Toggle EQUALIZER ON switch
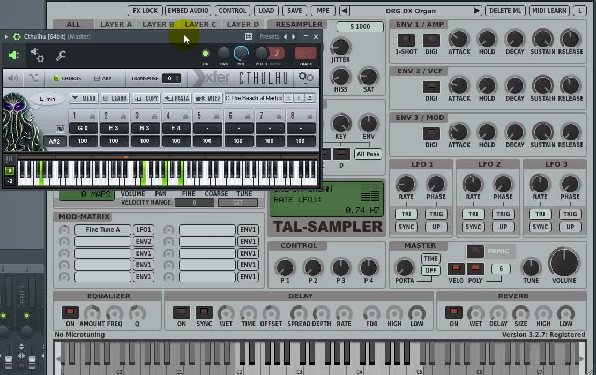 coord(70,312)
